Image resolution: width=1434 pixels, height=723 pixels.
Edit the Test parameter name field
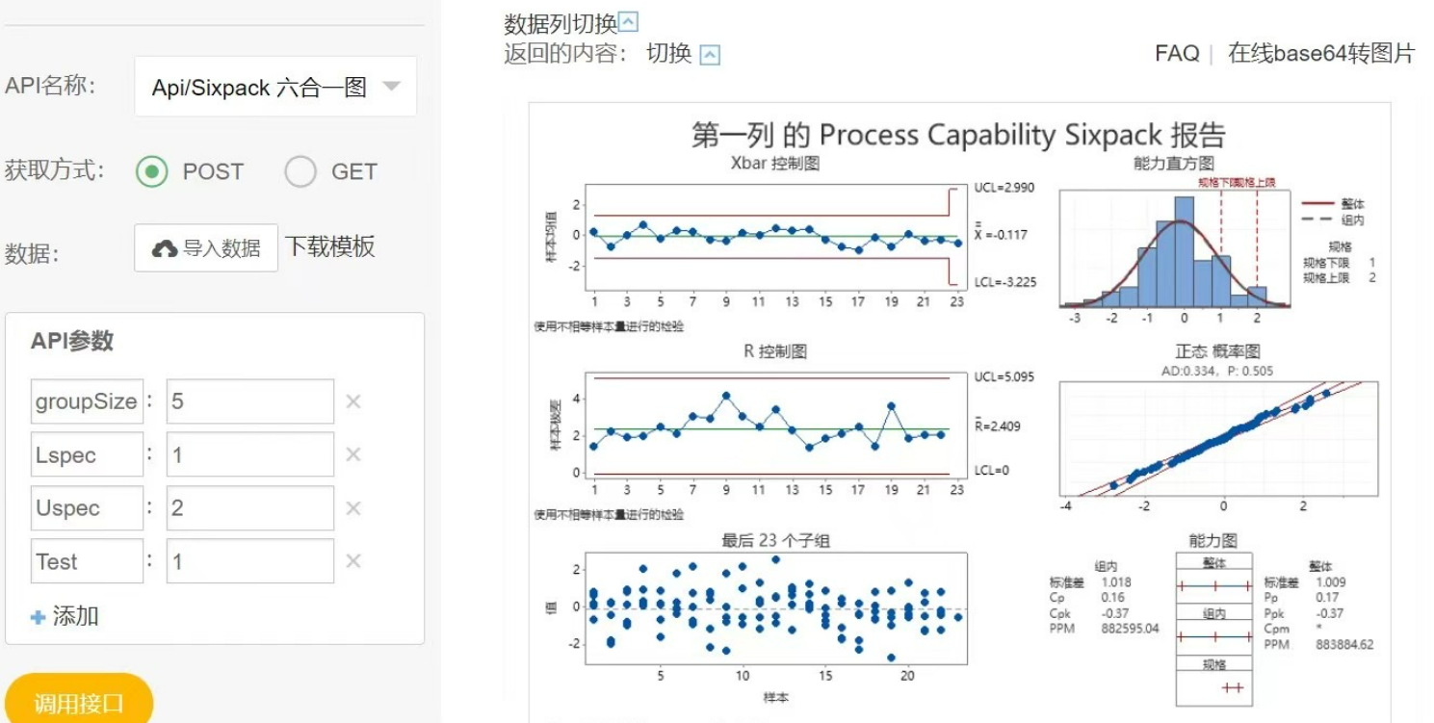(x=87, y=561)
